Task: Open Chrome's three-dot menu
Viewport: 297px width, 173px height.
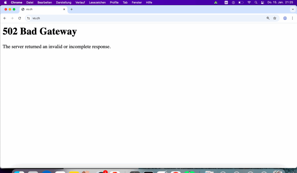Action: coord(292,18)
